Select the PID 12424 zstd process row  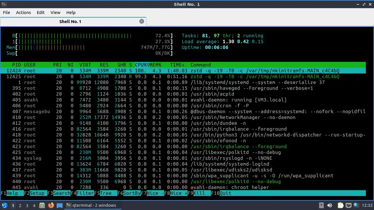pos(183,71)
